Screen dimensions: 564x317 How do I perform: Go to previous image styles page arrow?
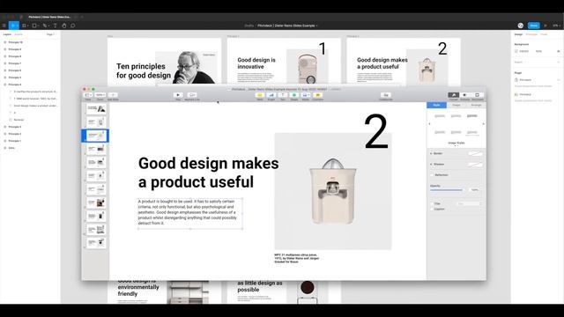coord(429,124)
